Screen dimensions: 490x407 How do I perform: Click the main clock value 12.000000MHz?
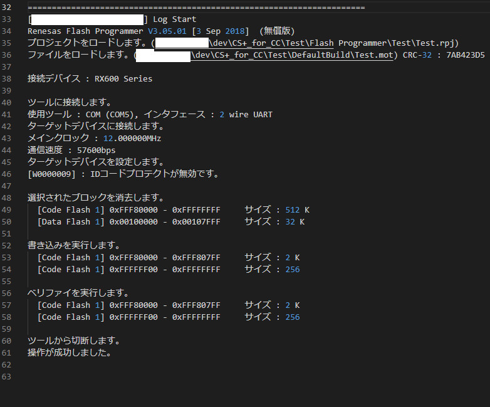pos(132,138)
